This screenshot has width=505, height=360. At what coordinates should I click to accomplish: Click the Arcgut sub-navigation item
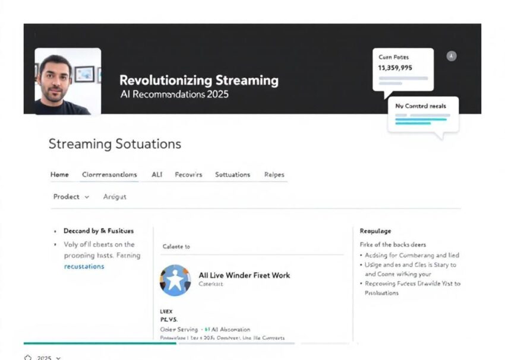point(115,196)
